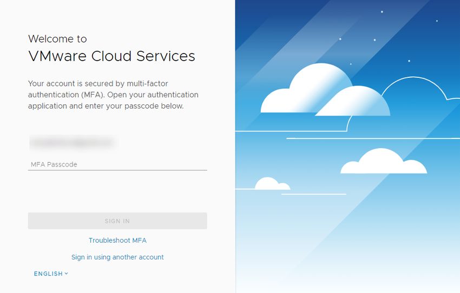Image resolution: width=460 pixels, height=293 pixels.
Task: Click the VMware Cloud Services heading
Action: click(111, 56)
